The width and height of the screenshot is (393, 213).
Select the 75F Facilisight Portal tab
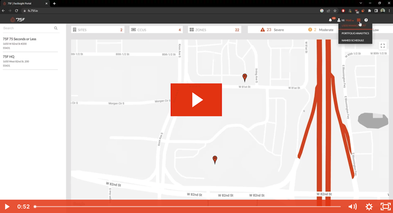[25, 4]
